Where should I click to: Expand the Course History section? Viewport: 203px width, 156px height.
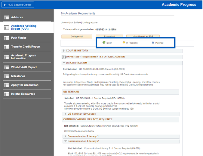click(64, 51)
